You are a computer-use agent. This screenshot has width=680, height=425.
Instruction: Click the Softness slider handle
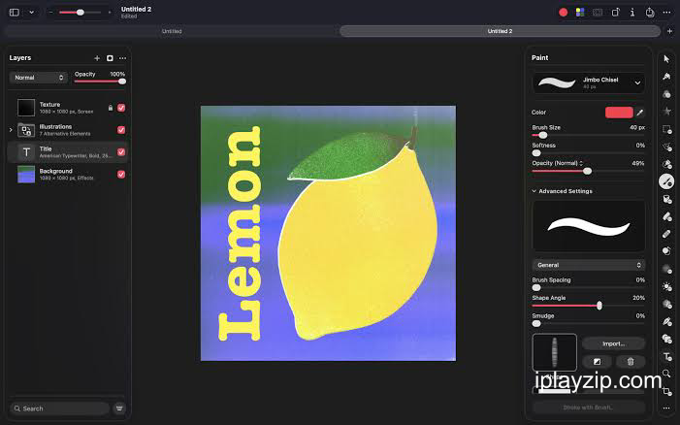(536, 153)
